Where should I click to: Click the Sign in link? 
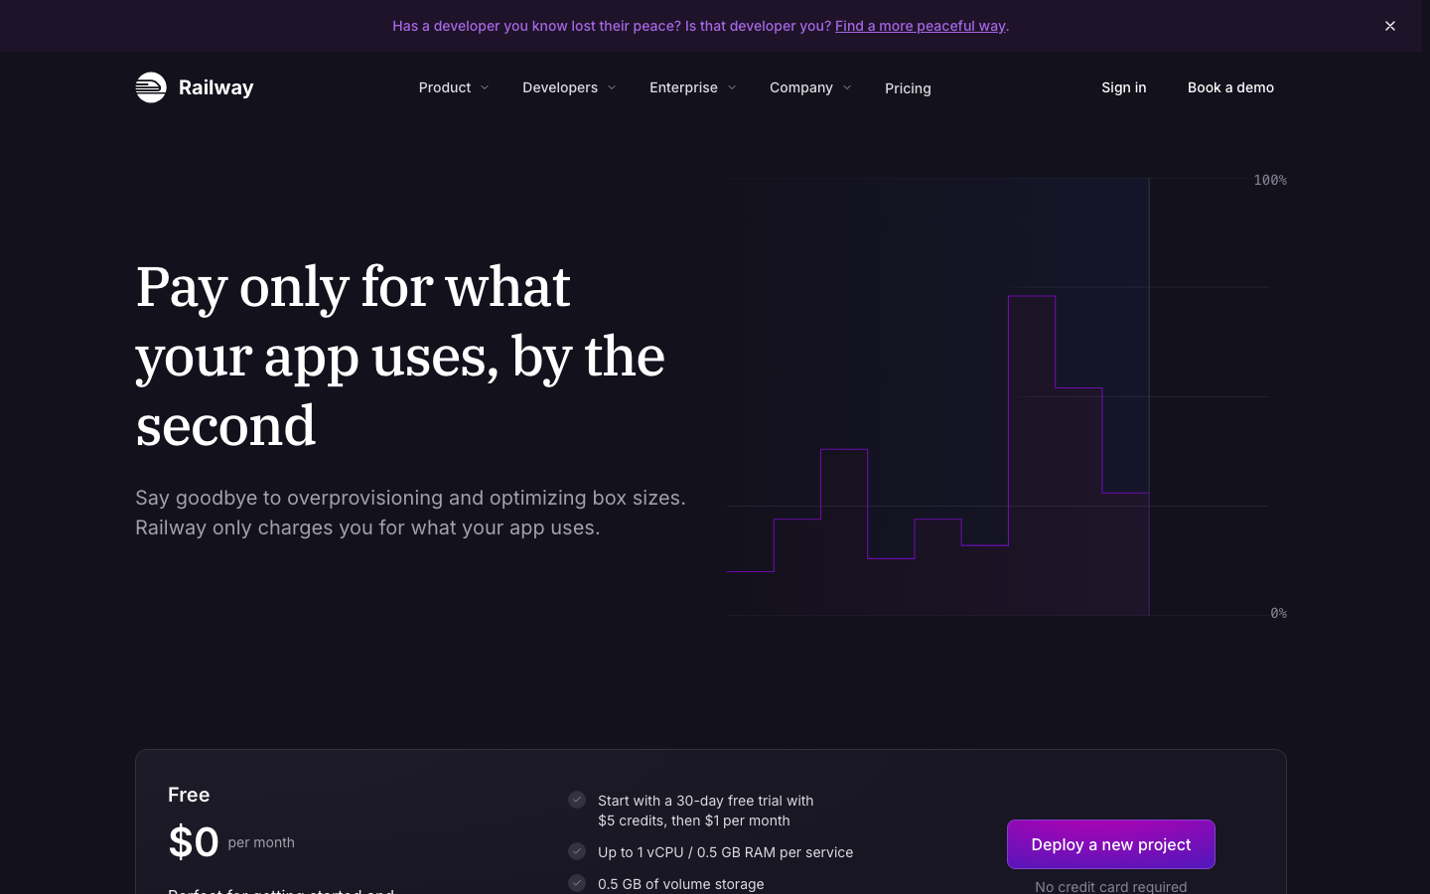point(1123,87)
